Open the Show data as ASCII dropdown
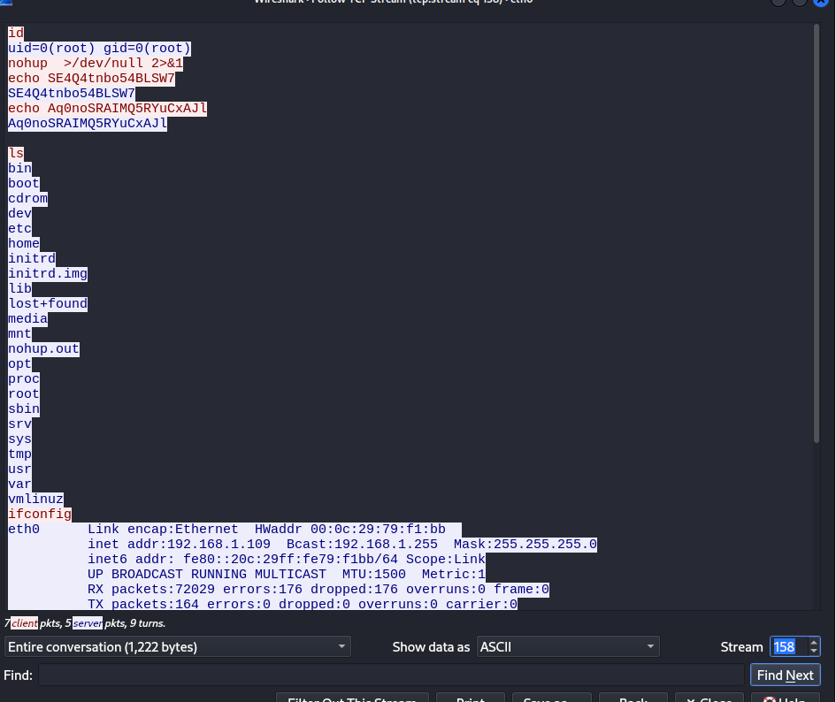Image resolution: width=836 pixels, height=702 pixels. click(x=568, y=646)
